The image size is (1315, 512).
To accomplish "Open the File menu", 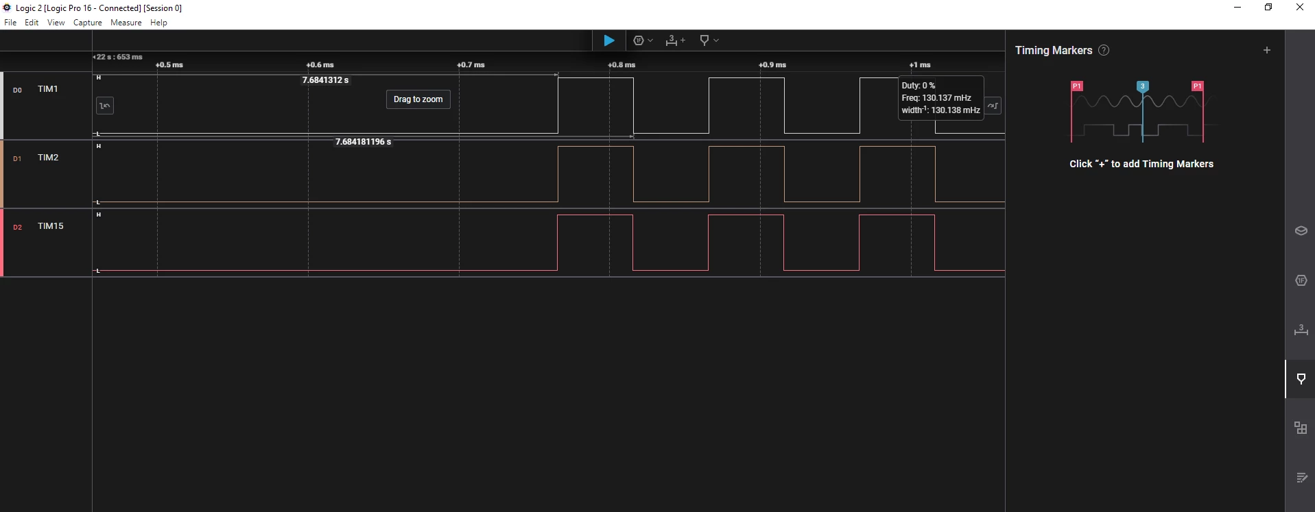I will point(10,23).
